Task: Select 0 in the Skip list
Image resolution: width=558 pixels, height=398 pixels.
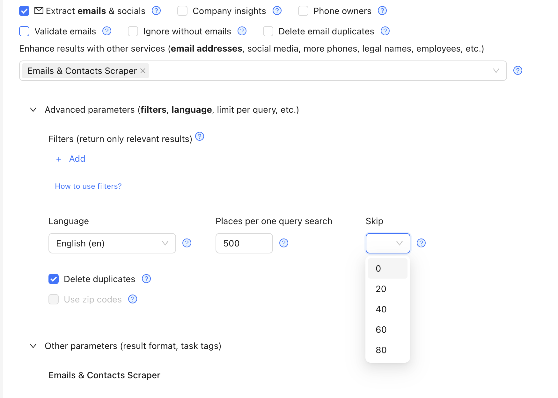Action: pos(388,268)
